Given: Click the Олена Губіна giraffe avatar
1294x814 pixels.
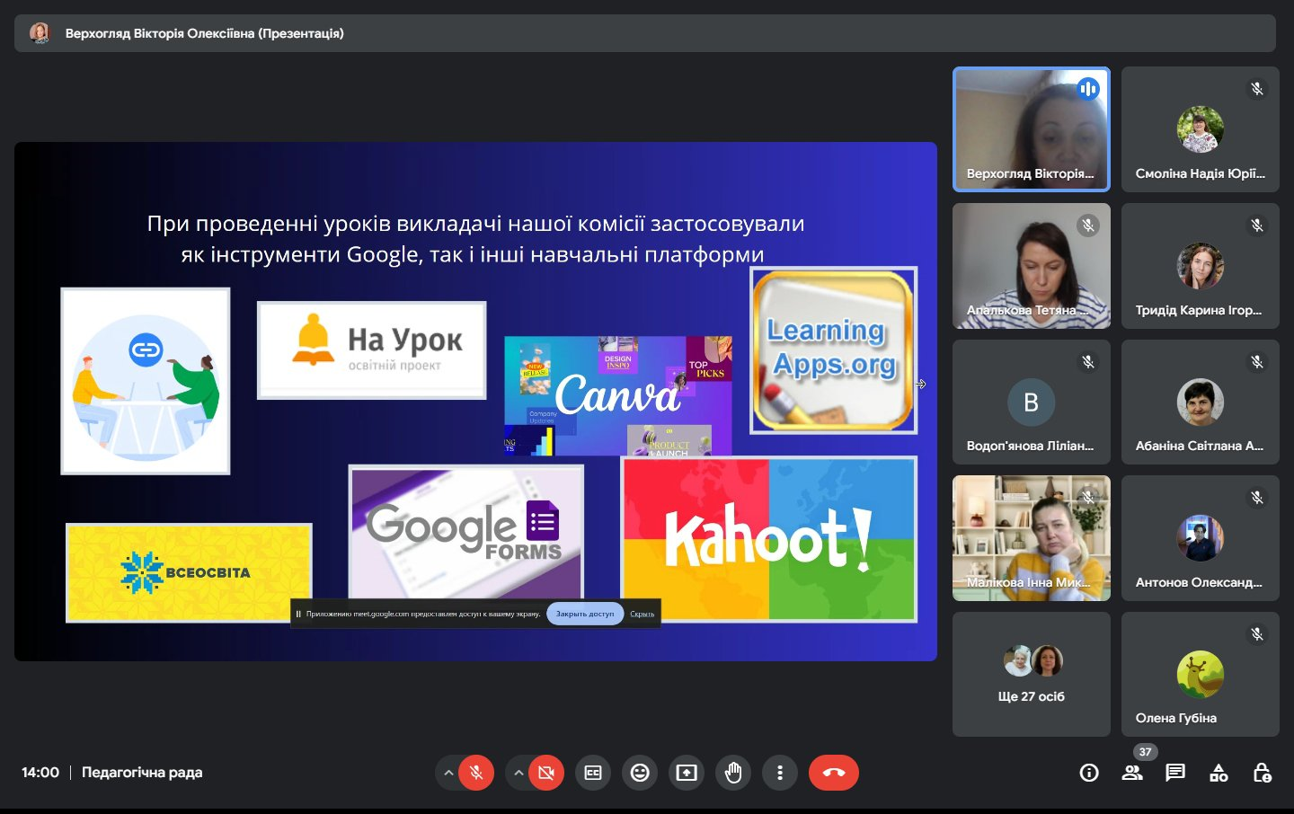Looking at the screenshot, I should [x=1201, y=675].
